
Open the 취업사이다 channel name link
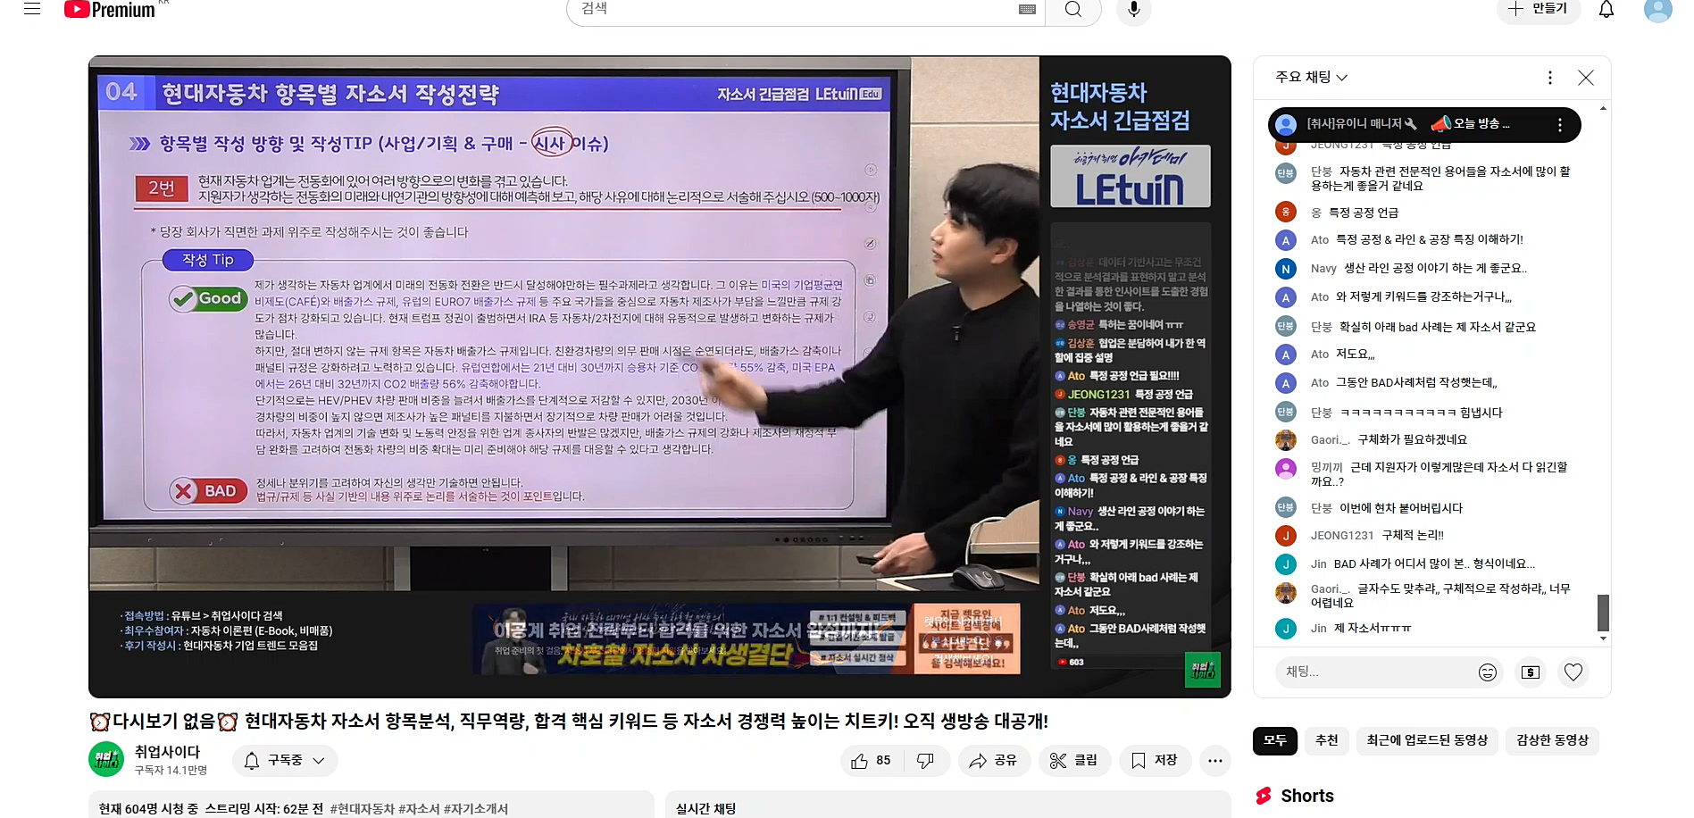[167, 752]
